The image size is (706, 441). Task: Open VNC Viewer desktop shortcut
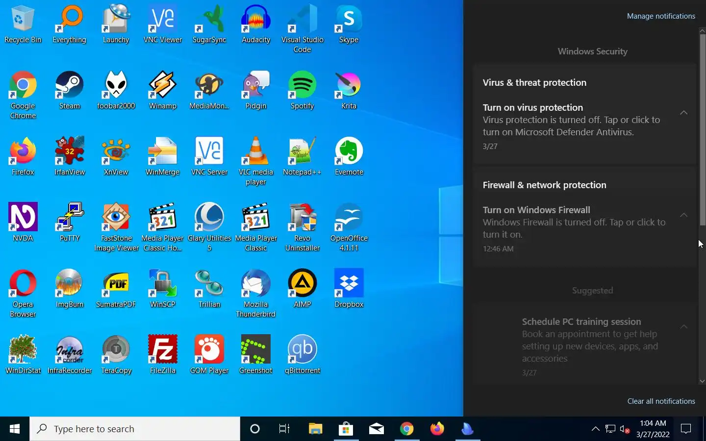click(x=162, y=24)
